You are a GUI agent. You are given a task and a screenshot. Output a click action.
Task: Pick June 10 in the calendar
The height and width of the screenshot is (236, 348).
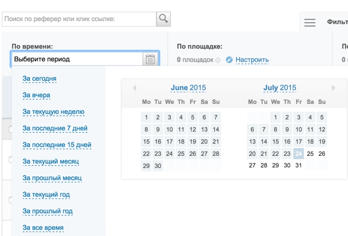coord(170,129)
